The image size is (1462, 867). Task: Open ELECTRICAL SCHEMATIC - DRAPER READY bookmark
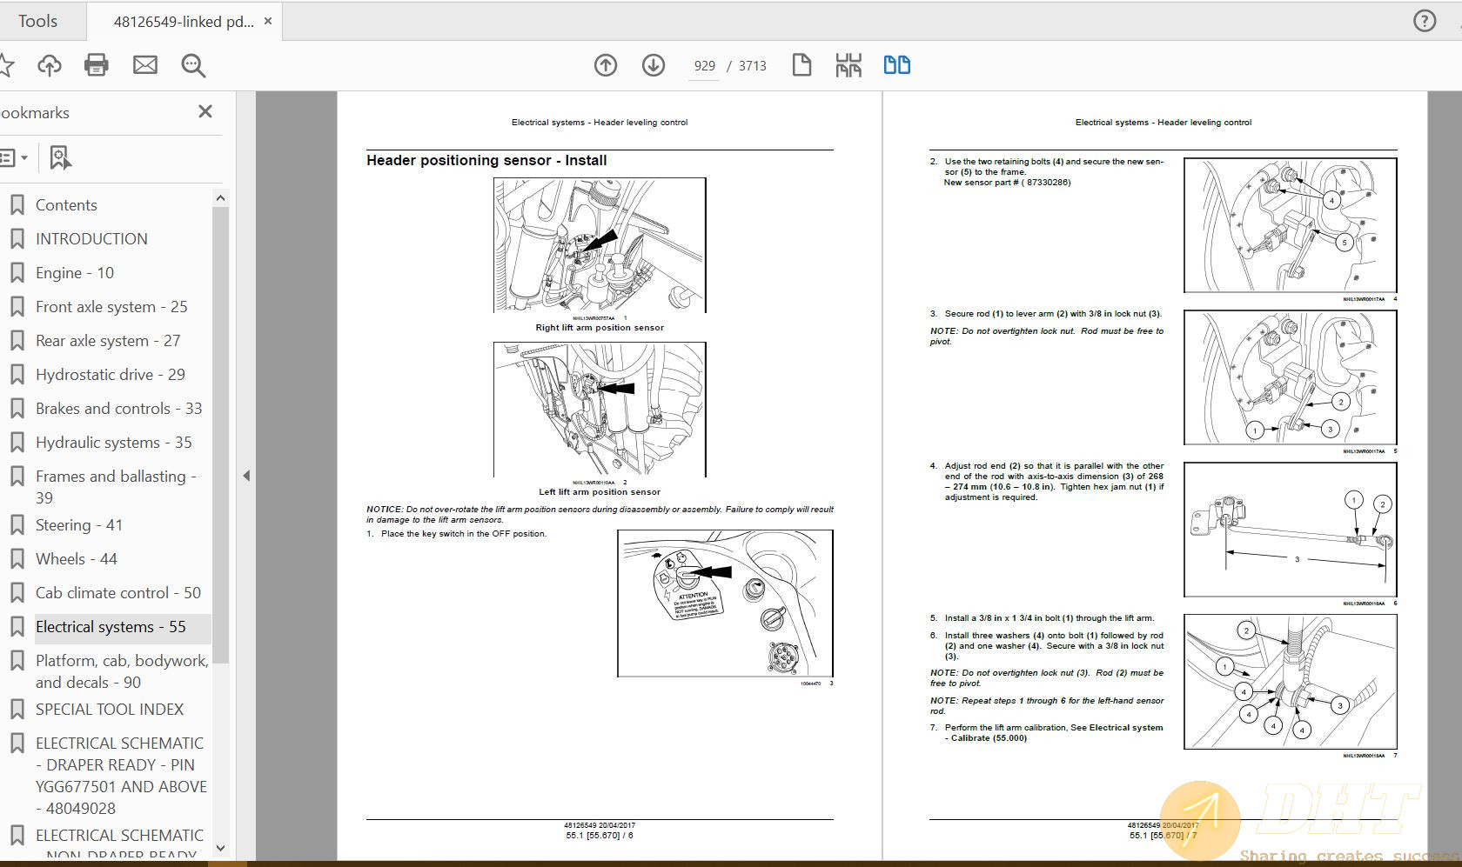pos(121,776)
